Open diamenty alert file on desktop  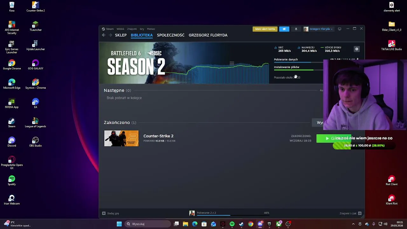coord(391,7)
